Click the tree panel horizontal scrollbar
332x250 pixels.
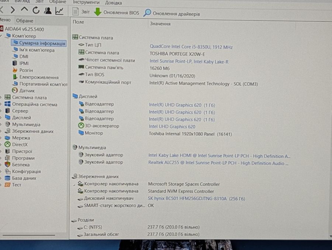coord(29,235)
